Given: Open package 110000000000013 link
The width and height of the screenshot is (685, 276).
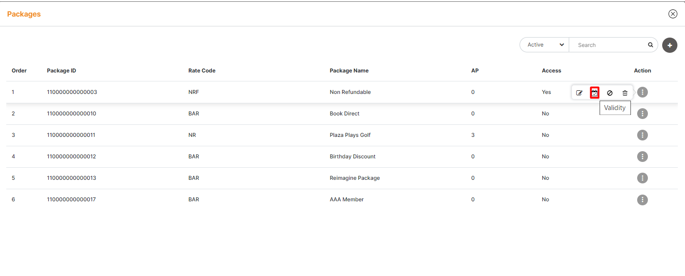Looking at the screenshot, I should pyautogui.click(x=72, y=178).
